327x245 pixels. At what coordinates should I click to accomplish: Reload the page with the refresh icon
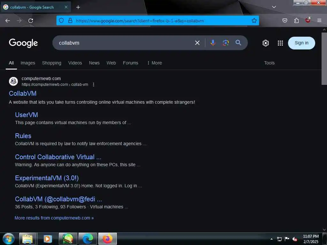[31, 21]
